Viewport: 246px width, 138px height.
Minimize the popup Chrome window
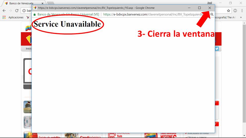tap(189, 8)
